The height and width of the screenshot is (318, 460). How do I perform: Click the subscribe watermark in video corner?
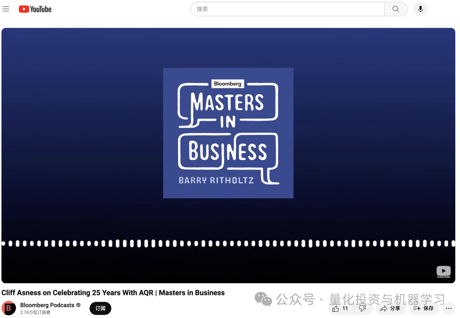pyautogui.click(x=443, y=272)
